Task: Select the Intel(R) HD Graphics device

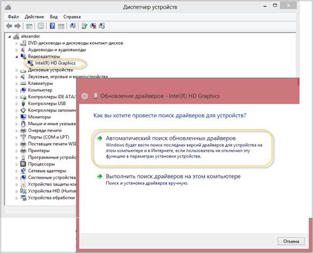Action: [x=55, y=63]
